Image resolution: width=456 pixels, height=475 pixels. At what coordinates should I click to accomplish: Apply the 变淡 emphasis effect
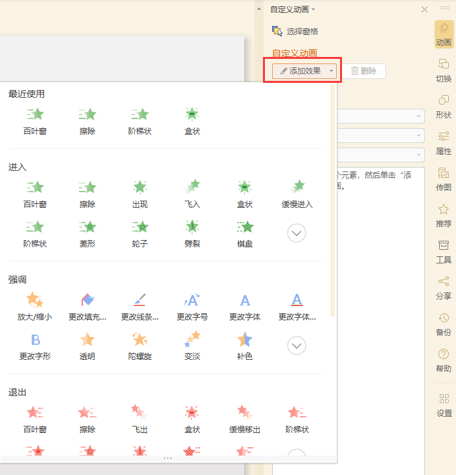click(192, 347)
